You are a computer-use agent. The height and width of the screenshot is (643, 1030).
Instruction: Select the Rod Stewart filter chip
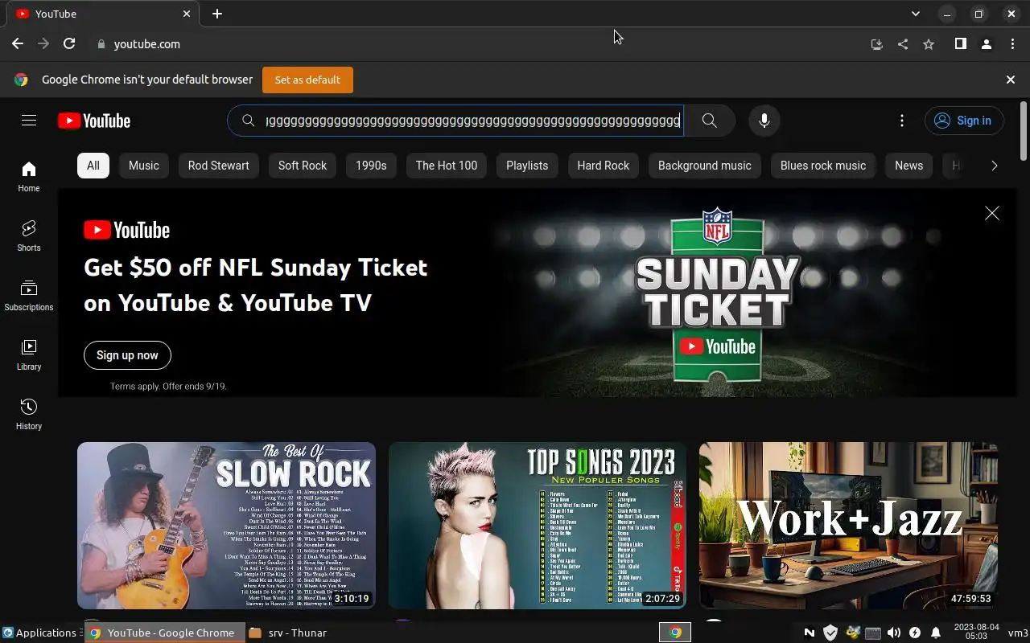[219, 166]
